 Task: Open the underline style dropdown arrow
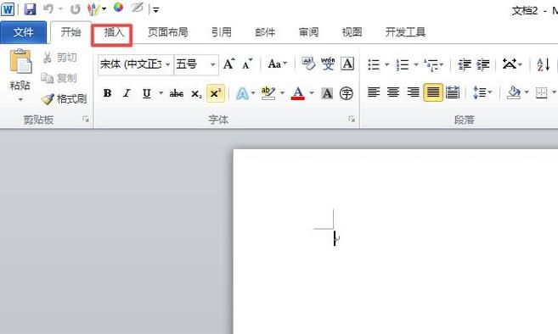161,93
